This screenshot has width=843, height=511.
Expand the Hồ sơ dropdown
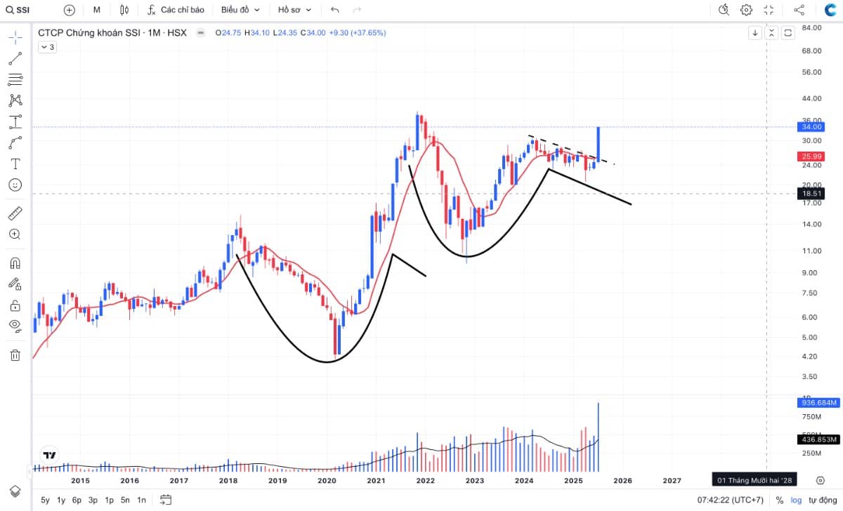pyautogui.click(x=295, y=10)
